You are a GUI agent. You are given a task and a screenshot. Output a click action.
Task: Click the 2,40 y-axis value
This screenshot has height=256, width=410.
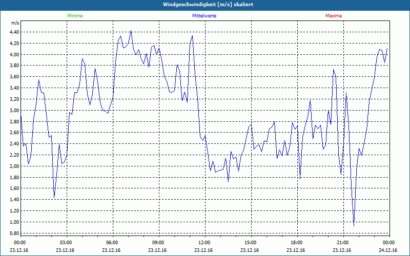pyautogui.click(x=15, y=144)
